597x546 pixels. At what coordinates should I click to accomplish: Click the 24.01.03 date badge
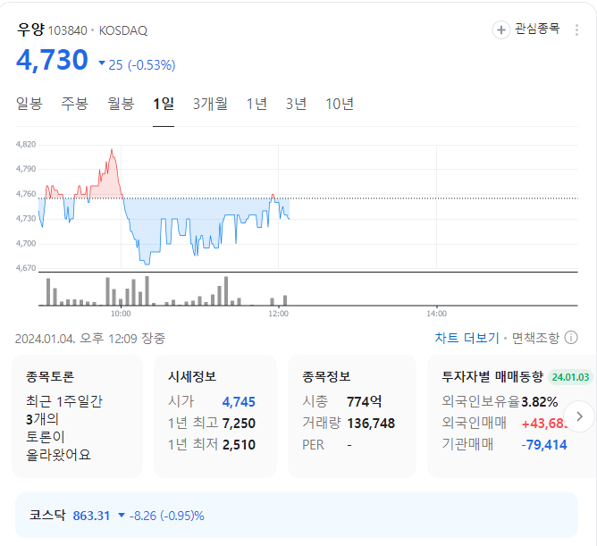[x=570, y=377]
